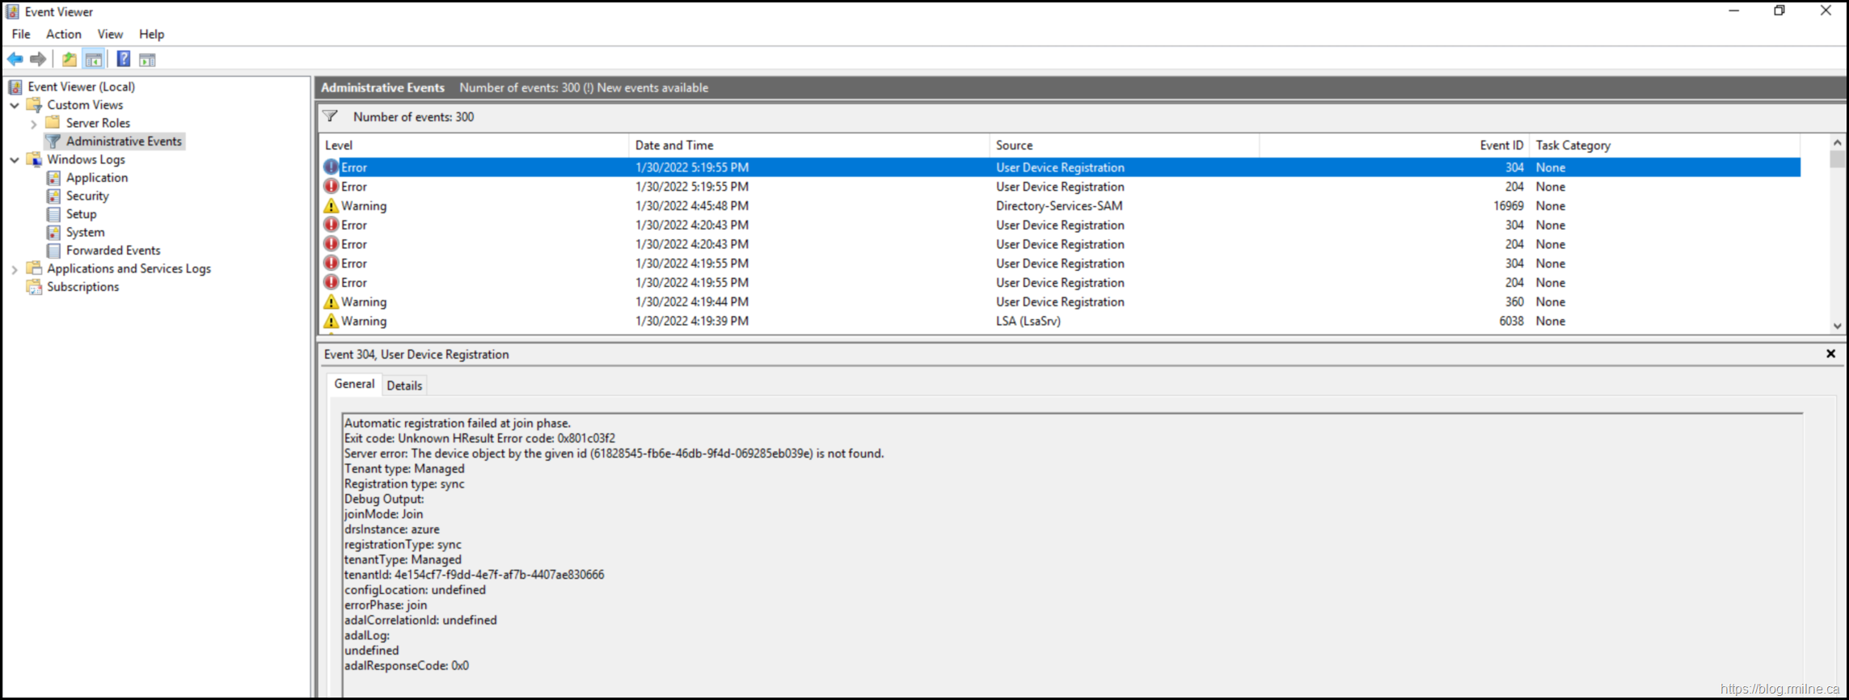Click the Up One Level folder icon
1849x700 pixels.
pos(70,59)
